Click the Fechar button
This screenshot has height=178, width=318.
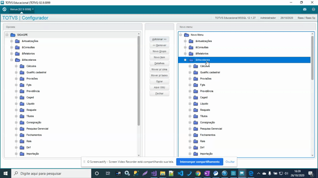pos(159,93)
